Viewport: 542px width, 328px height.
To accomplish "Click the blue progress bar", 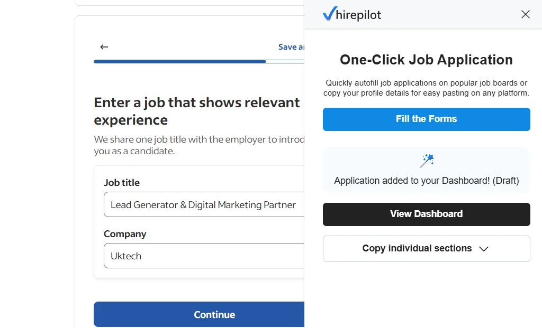I will 179,61.
